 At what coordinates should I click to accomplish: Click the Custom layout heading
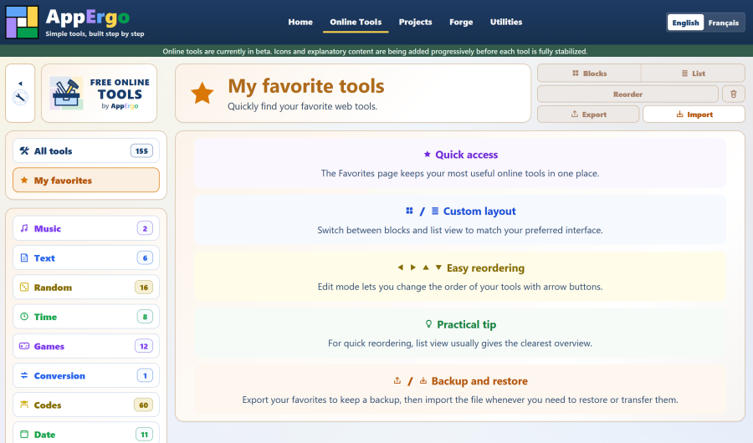(x=479, y=211)
